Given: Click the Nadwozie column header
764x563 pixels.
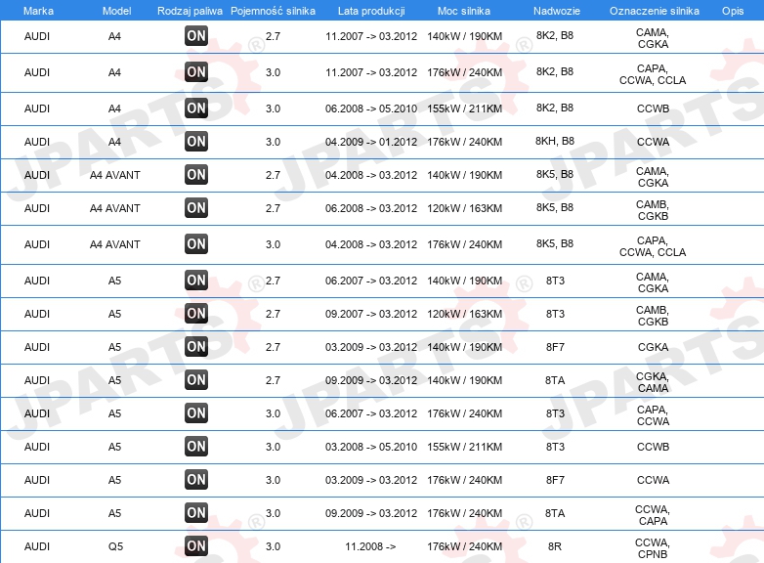Looking at the screenshot, I should point(557,11).
